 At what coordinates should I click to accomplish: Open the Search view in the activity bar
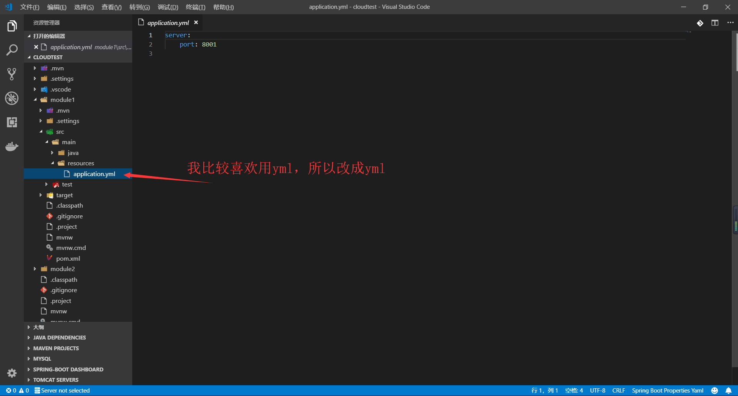point(12,50)
